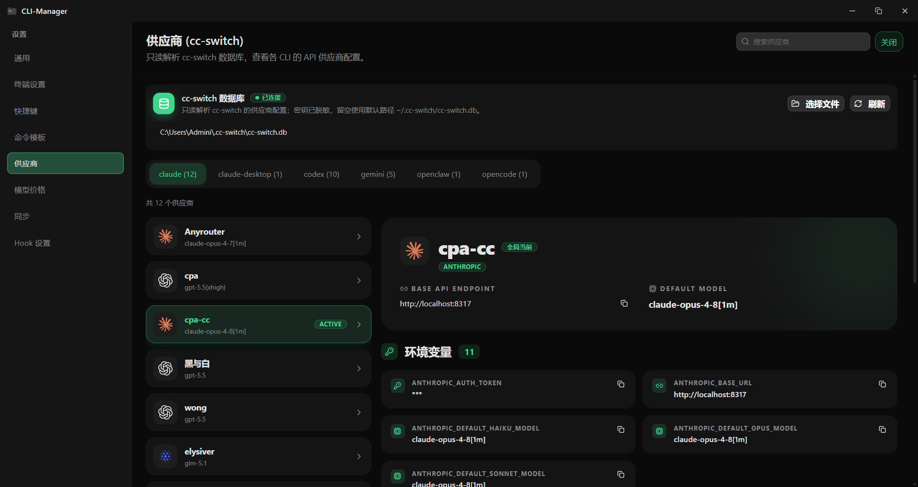Copy the ANTHROPIC_AUTH_TOKEN value
The height and width of the screenshot is (487, 918).
tap(621, 384)
